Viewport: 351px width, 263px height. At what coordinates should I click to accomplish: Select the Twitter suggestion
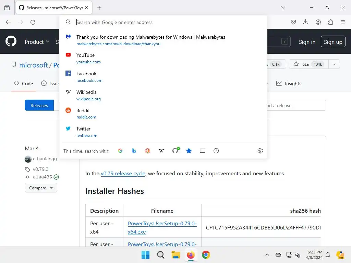163,132
